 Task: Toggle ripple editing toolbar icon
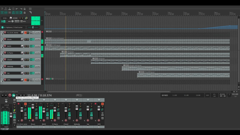pos(9,12)
